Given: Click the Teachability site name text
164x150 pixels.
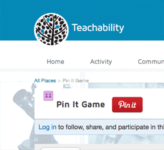Looking at the screenshot, I should coord(98,28).
